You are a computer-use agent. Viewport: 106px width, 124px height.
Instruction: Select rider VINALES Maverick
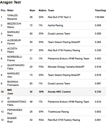12,17
